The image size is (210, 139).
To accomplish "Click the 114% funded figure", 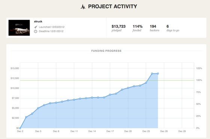I will tap(138, 26).
